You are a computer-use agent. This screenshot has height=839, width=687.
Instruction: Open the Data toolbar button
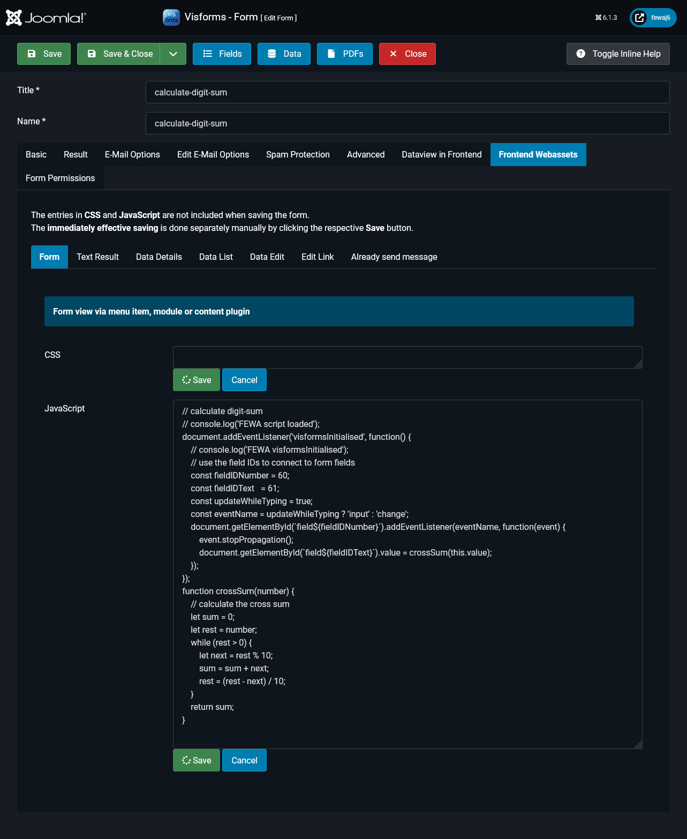point(284,54)
